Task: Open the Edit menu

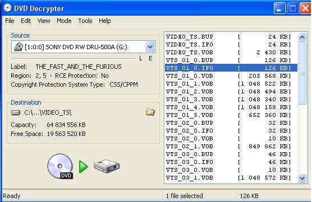Action: pyautogui.click(x=26, y=21)
